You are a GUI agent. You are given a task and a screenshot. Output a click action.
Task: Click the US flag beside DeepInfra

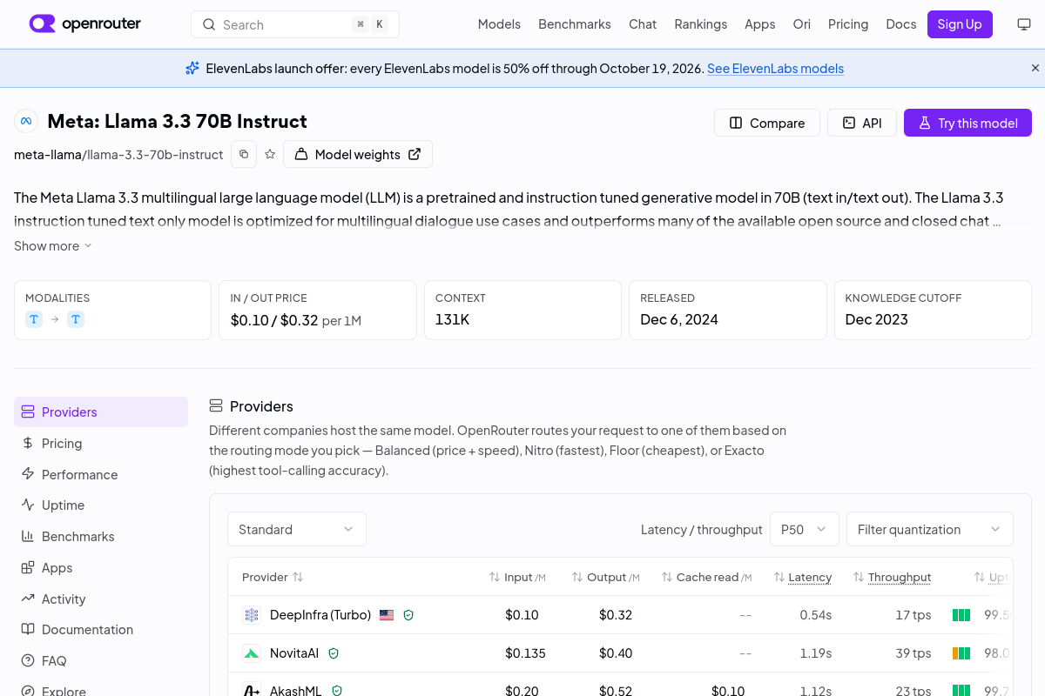(387, 615)
